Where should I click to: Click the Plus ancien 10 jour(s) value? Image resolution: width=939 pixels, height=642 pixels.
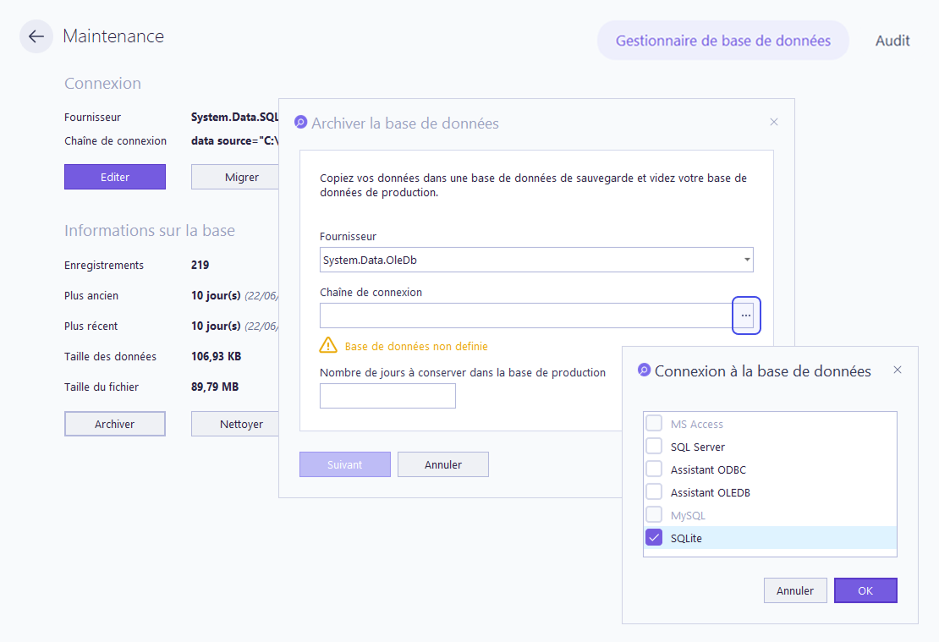click(x=216, y=295)
